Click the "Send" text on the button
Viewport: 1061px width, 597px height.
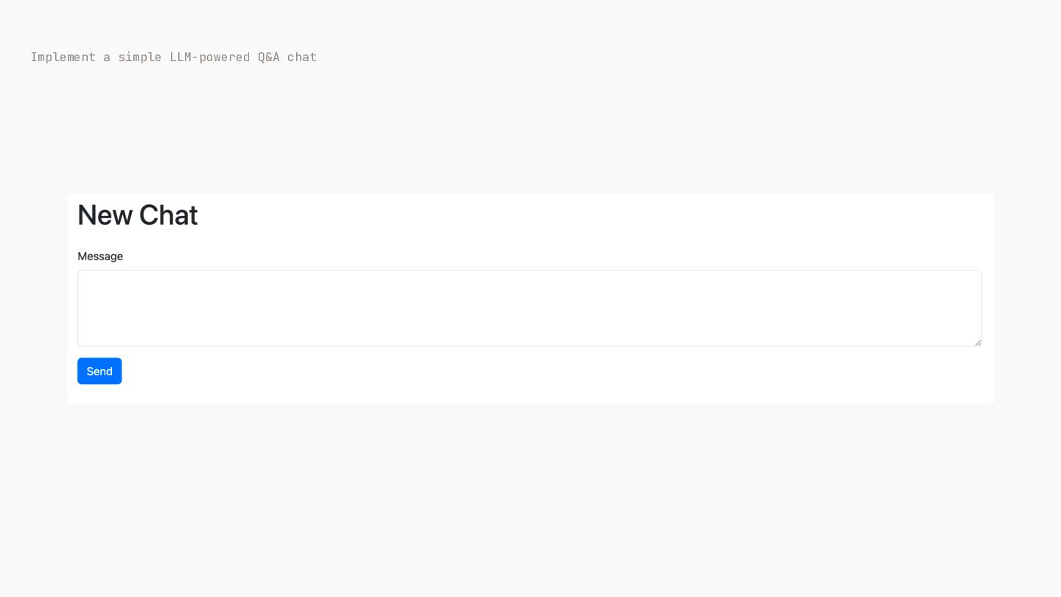coord(99,371)
